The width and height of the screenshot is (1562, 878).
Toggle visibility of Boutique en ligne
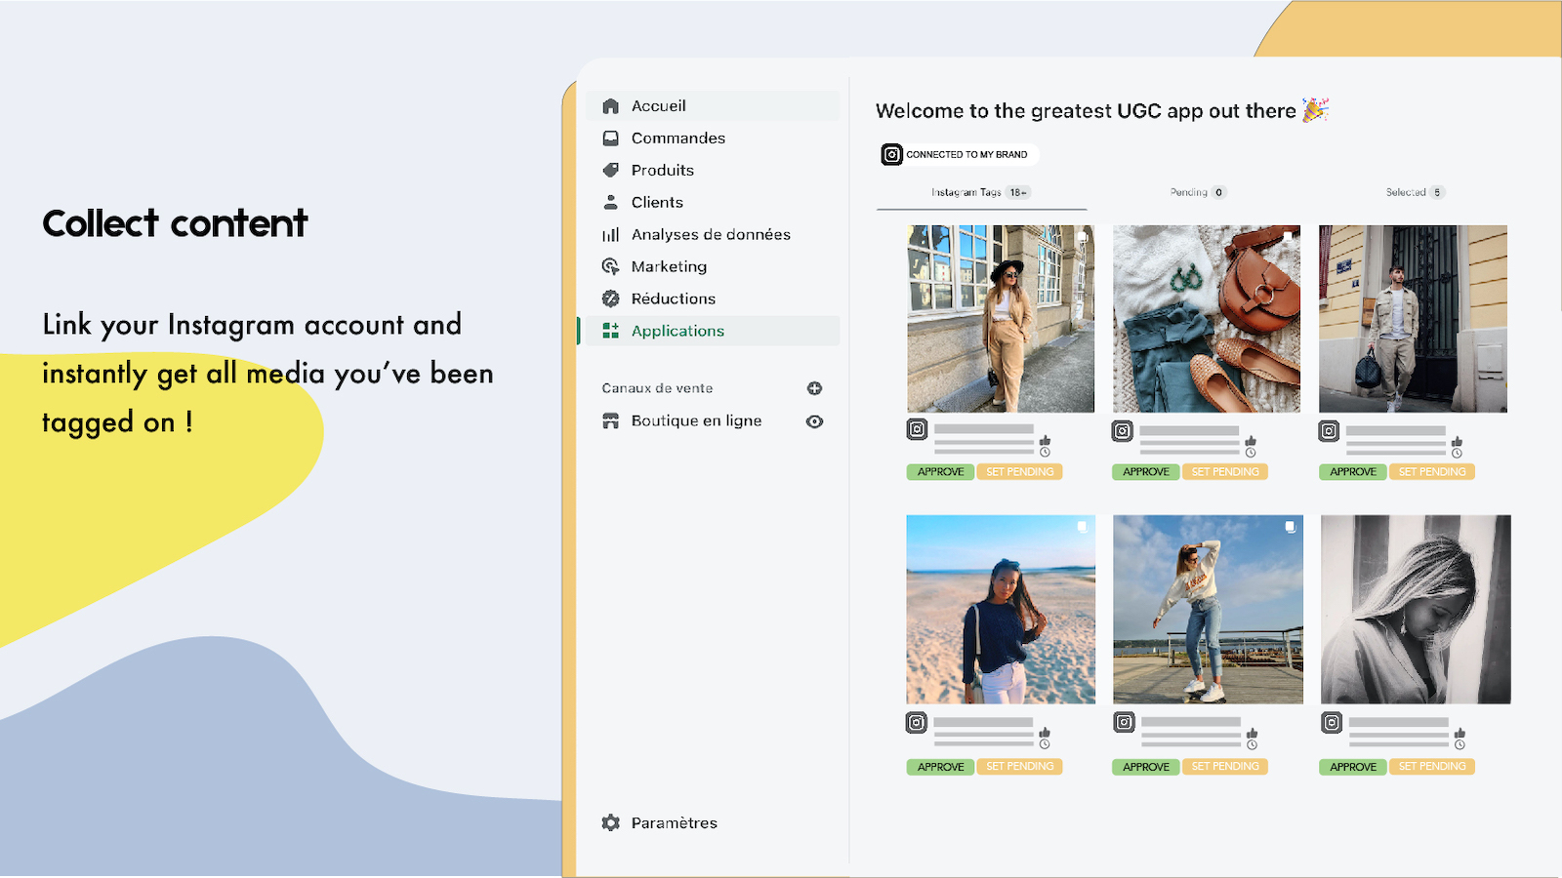(x=814, y=420)
